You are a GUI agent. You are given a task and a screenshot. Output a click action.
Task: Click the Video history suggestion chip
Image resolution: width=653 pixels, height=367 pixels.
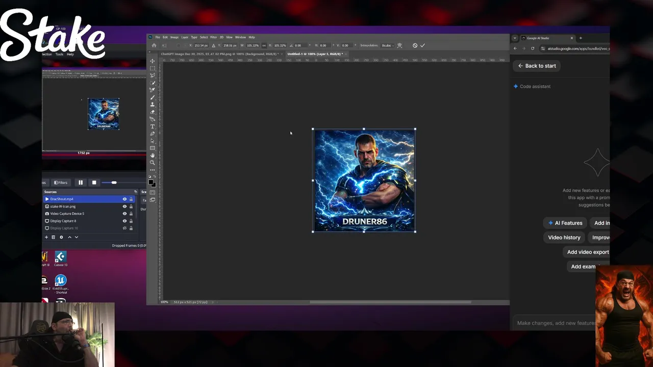564,238
